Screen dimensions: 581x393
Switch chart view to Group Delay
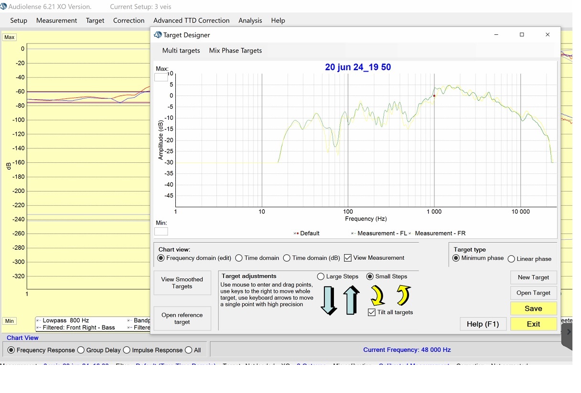tap(81, 350)
